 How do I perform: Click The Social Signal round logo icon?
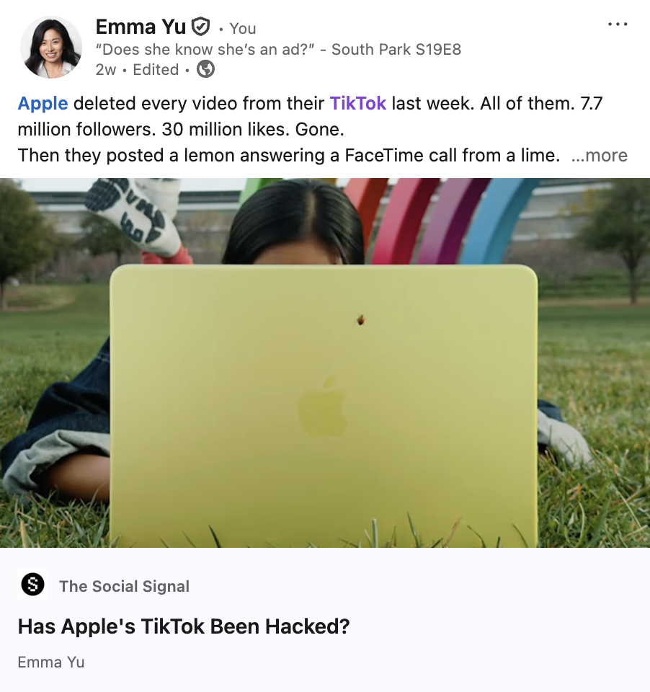[x=32, y=585]
